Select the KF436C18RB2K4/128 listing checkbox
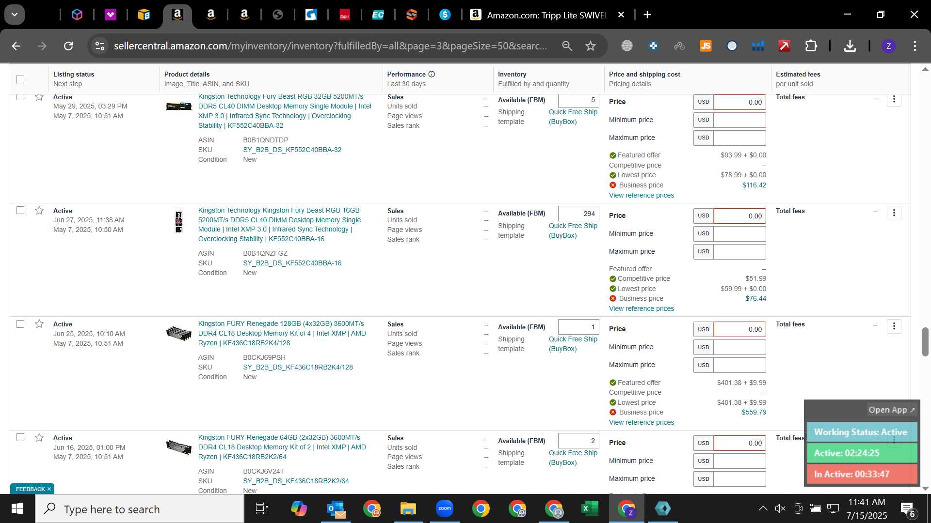Image resolution: width=931 pixels, height=523 pixels. (20, 324)
